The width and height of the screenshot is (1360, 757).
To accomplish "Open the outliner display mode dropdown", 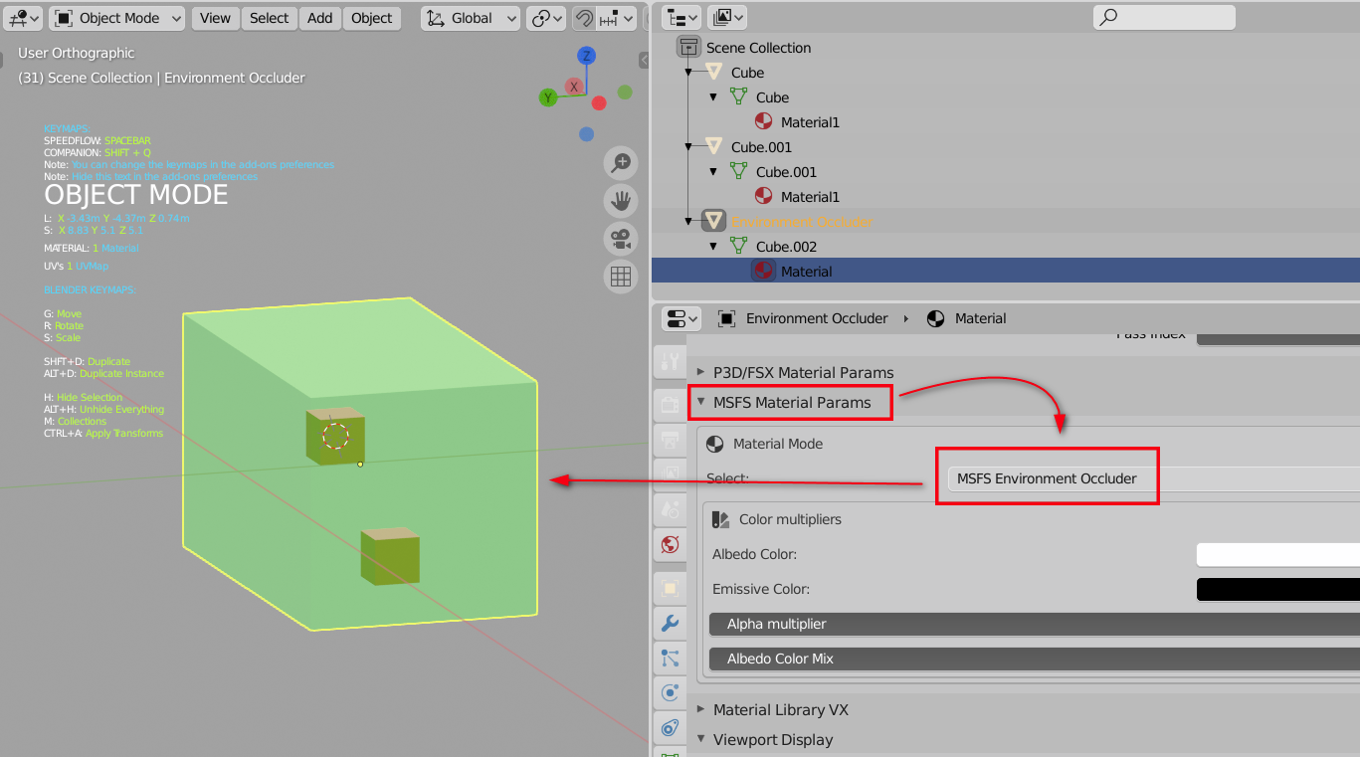I will pyautogui.click(x=726, y=17).
